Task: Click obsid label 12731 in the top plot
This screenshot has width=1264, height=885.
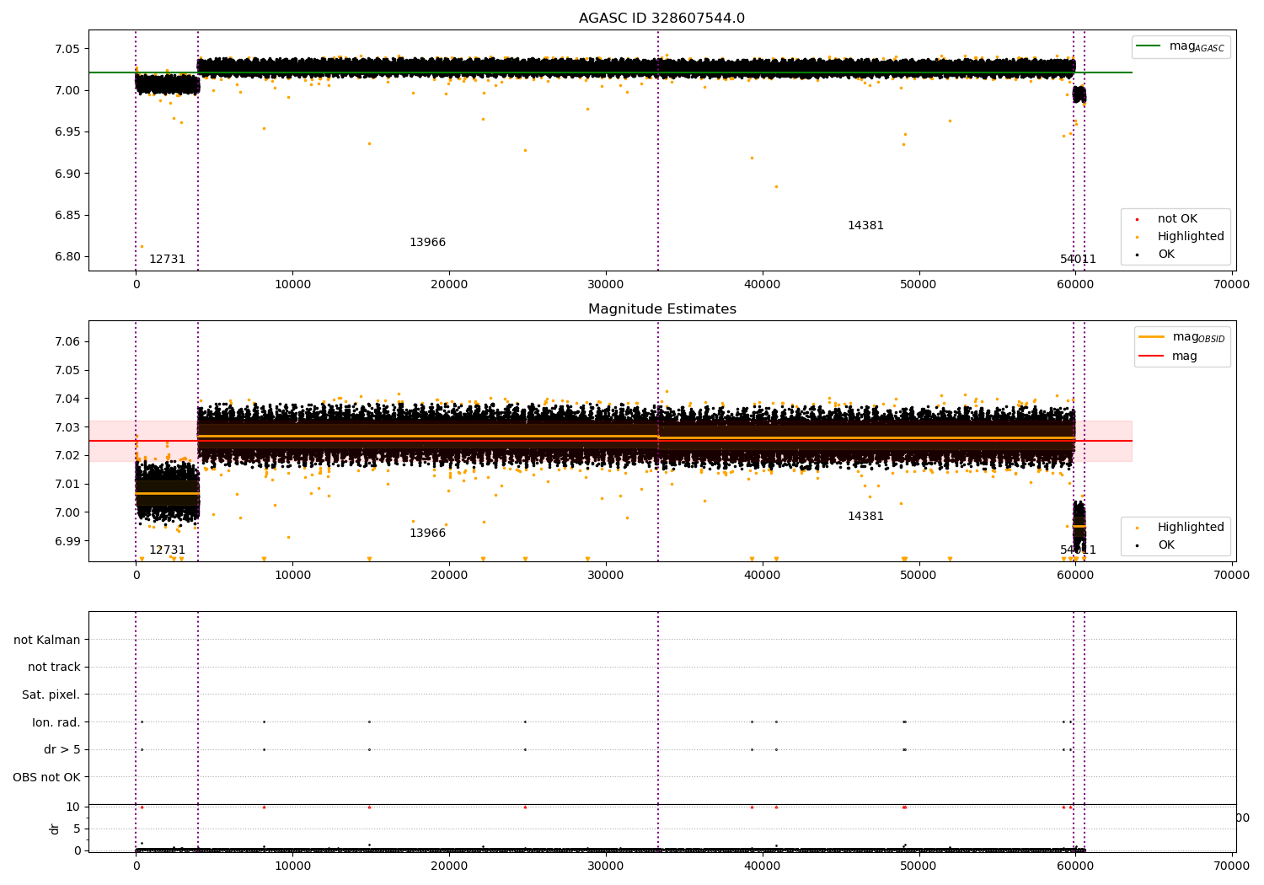Action: [x=167, y=260]
